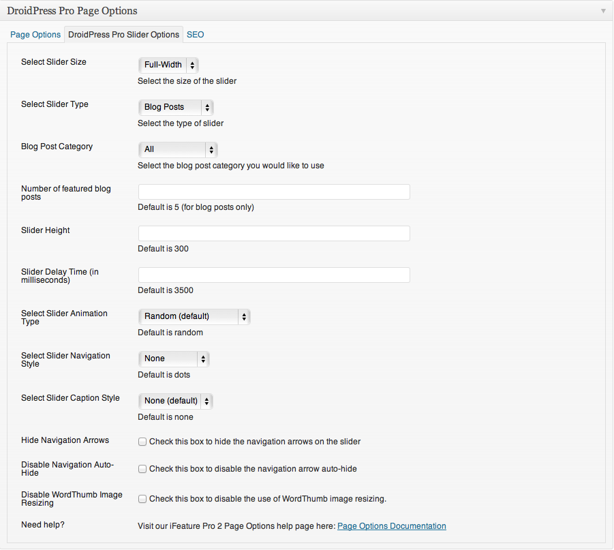Click the 'Default is 3500' hint text
The height and width of the screenshot is (550, 614).
(x=166, y=290)
